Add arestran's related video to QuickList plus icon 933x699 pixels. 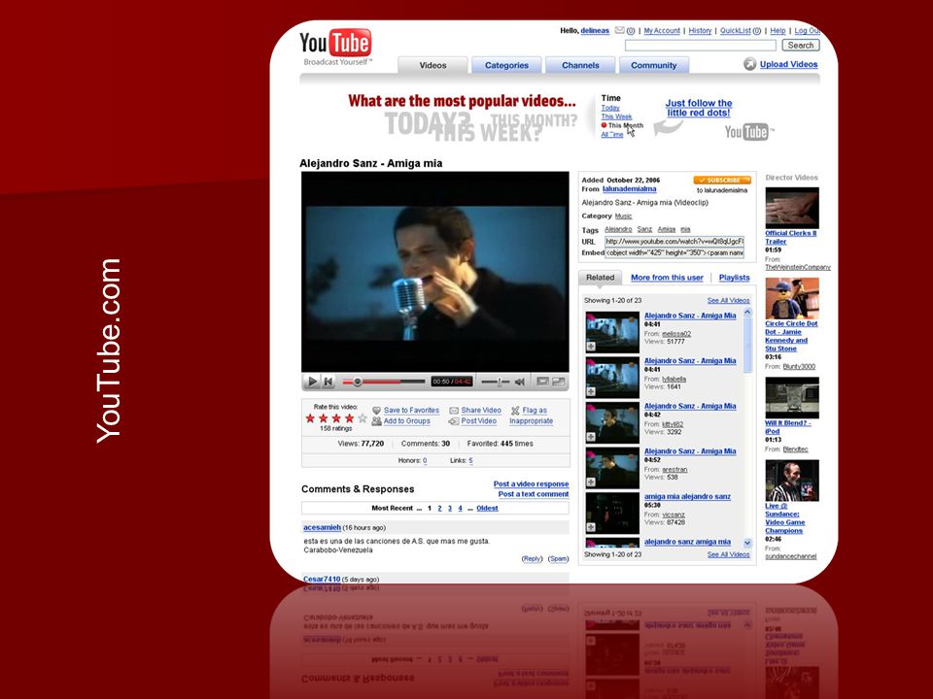591,482
